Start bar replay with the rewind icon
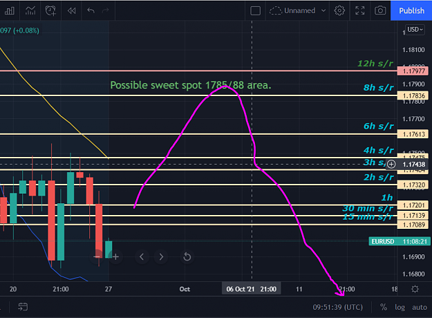 tap(72, 11)
